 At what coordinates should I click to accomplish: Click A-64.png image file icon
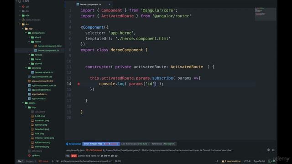click(32, 116)
